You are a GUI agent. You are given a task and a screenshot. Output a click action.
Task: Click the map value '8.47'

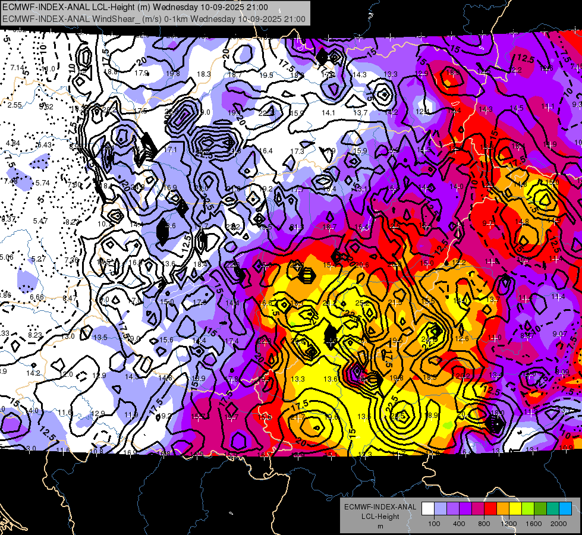click(70, 298)
